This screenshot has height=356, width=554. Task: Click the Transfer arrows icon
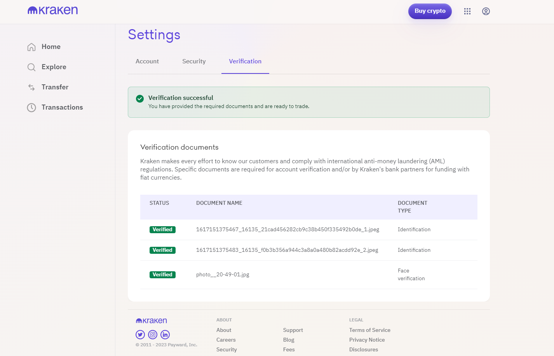pos(31,87)
